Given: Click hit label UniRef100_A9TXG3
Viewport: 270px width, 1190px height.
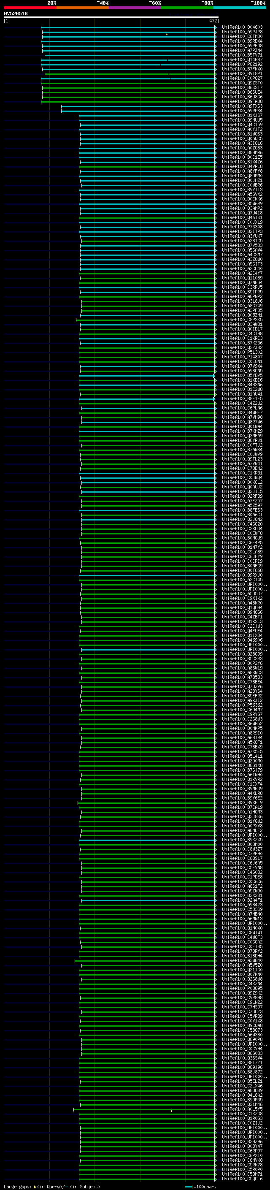Looking at the screenshot, I should point(242,106).
